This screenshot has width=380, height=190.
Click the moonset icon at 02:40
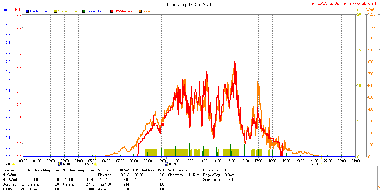pos(60,164)
